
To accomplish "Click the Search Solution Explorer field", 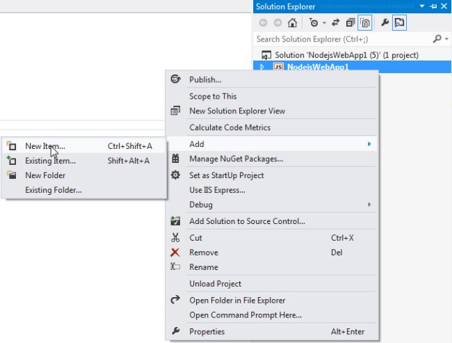I will tap(343, 39).
